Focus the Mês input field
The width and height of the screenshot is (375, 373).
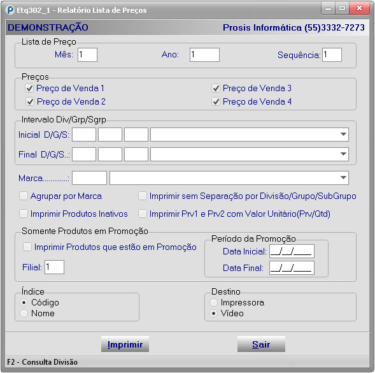[87, 55]
